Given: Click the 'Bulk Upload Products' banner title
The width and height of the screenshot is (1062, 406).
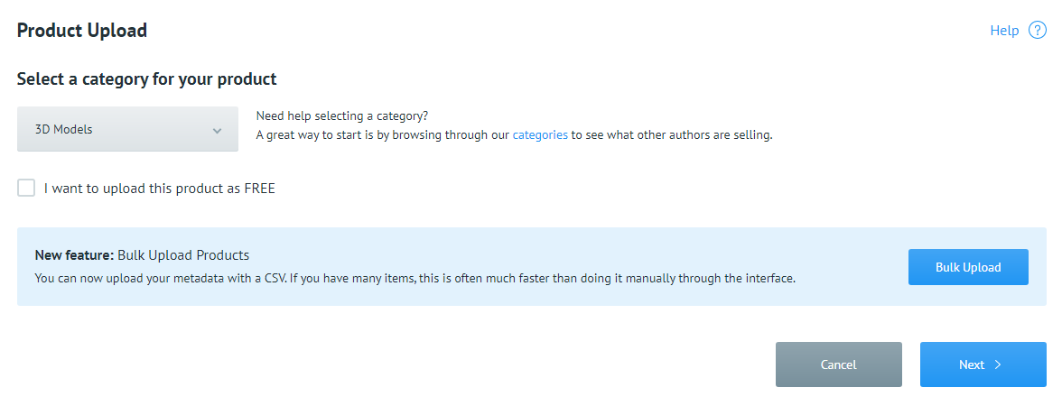Looking at the screenshot, I should click(183, 254).
